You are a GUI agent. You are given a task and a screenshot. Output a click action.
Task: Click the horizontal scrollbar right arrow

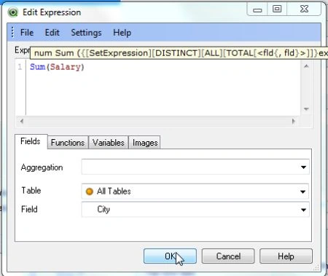pos(294,121)
